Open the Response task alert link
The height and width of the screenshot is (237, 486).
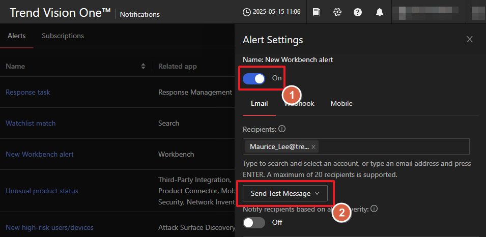(x=28, y=92)
